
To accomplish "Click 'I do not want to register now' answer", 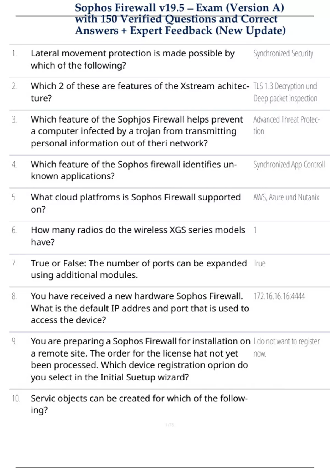I will pyautogui.click(x=286, y=347).
